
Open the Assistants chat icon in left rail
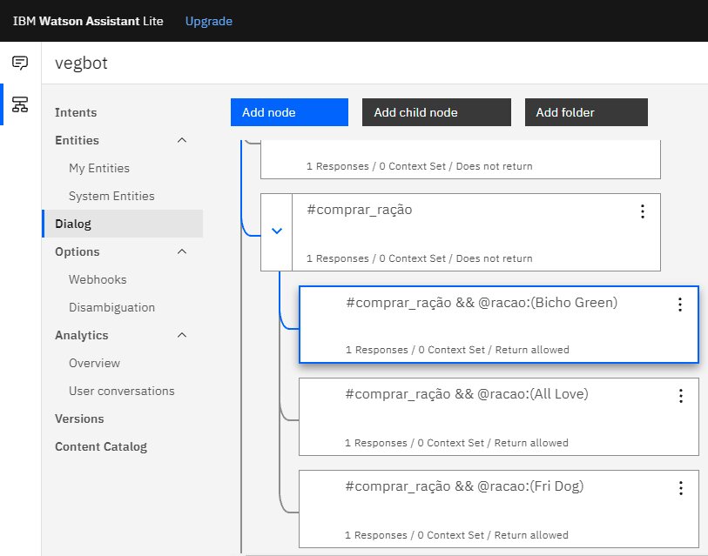[x=20, y=63]
